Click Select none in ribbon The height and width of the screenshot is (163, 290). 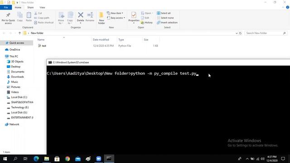165,18
